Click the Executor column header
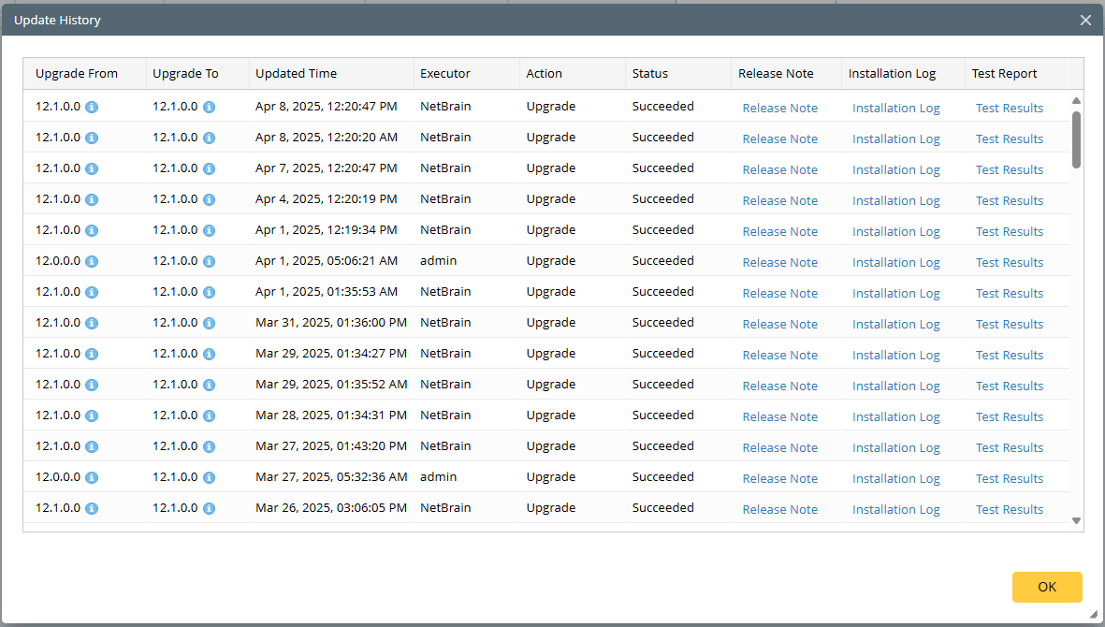 (445, 74)
